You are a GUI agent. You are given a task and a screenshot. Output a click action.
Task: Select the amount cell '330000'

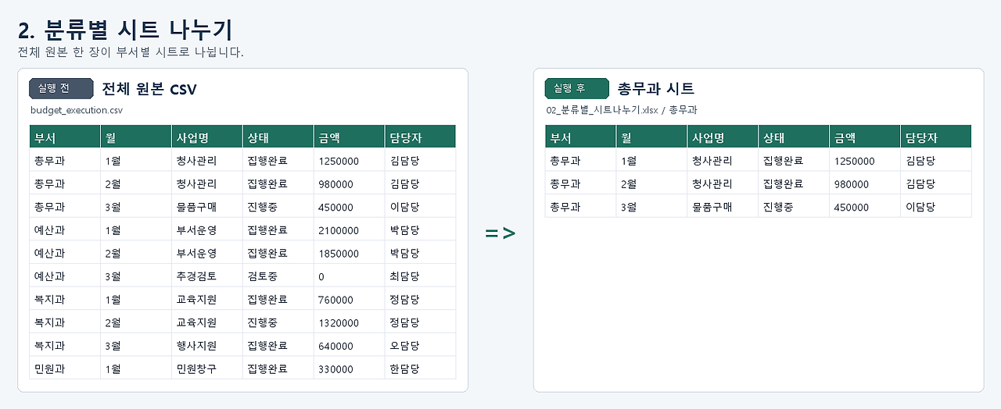pyautogui.click(x=350, y=368)
